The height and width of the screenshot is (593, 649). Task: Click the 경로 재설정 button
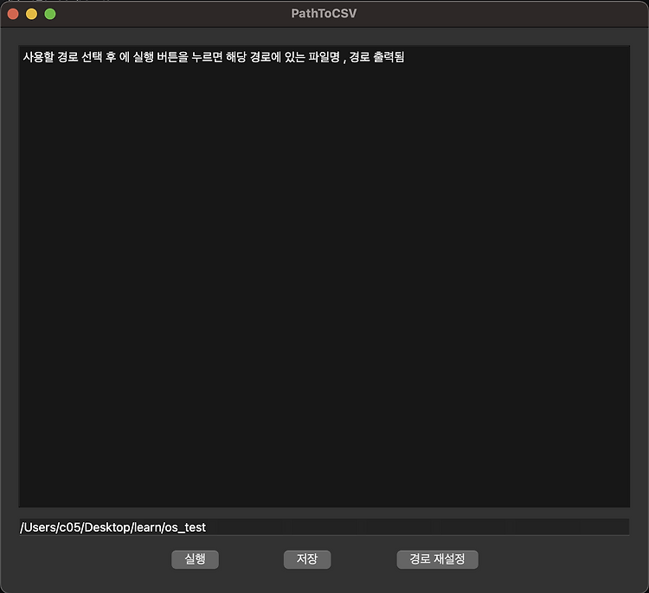point(437,559)
